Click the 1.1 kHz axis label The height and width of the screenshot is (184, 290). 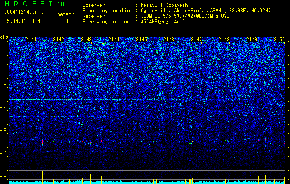pyautogui.click(x=4, y=60)
